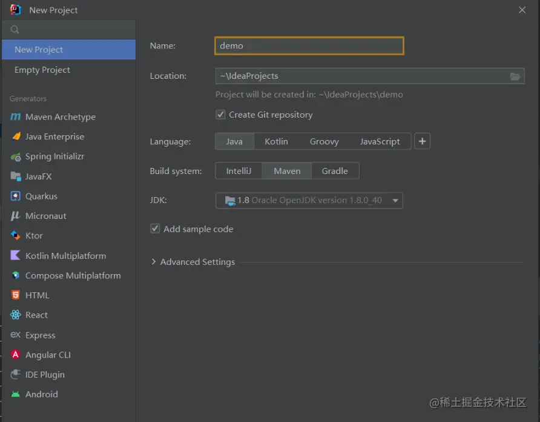This screenshot has width=540, height=422.
Task: Click the Maven Archetype generator icon
Action: [16, 116]
